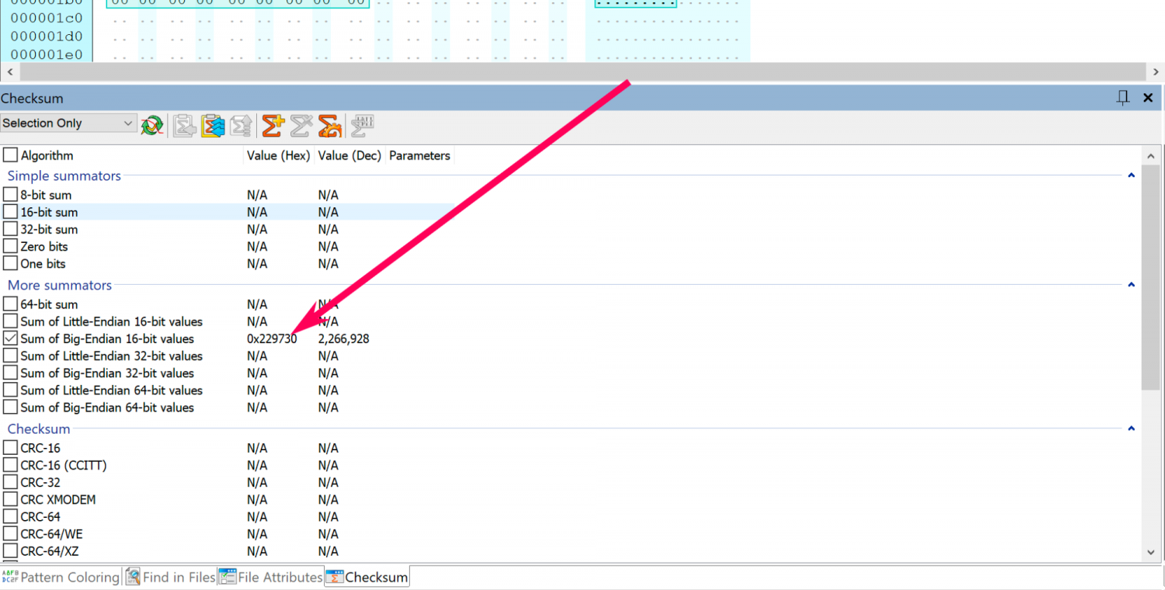
Task: Open Sigma gear checksum settings icon
Action: (330, 124)
